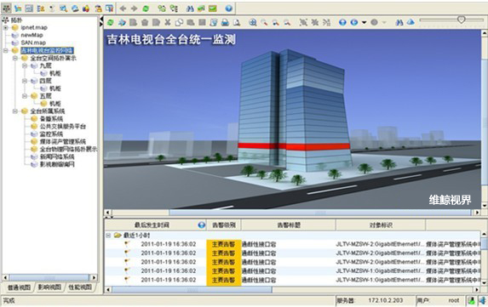This screenshot has width=488, height=307.
Task: Select the 监控系统 tree item
Action: [x=51, y=134]
